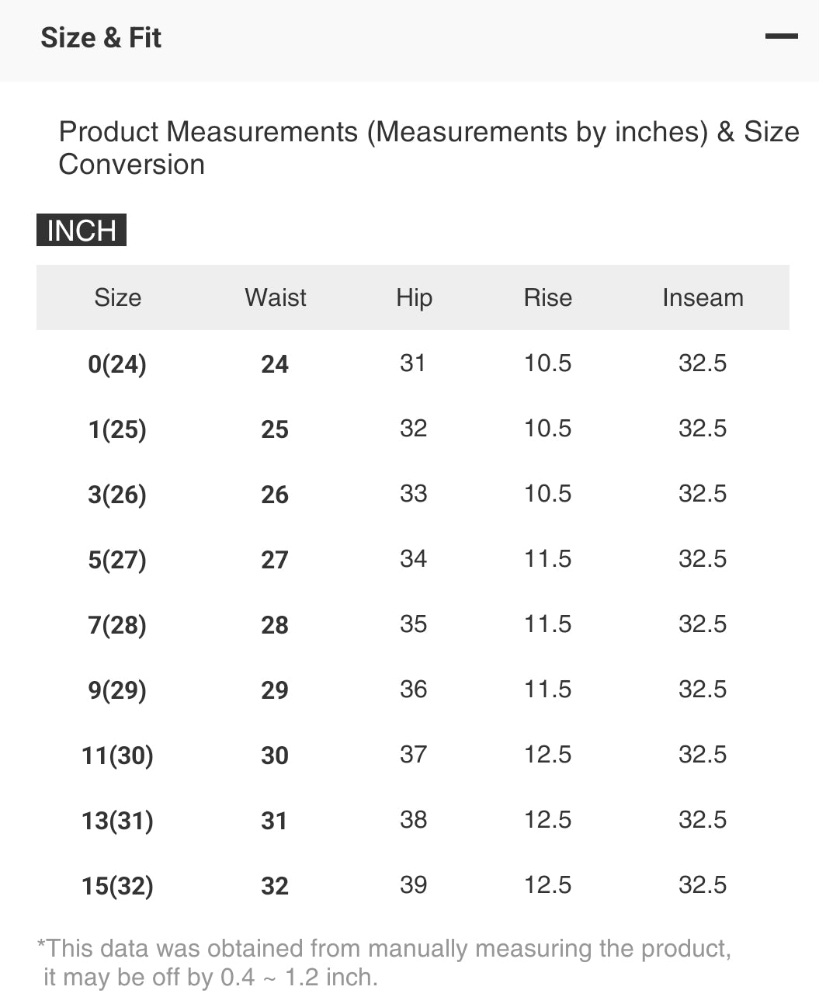
Task: Collapse the Size & Fit section
Action: pos(783,35)
